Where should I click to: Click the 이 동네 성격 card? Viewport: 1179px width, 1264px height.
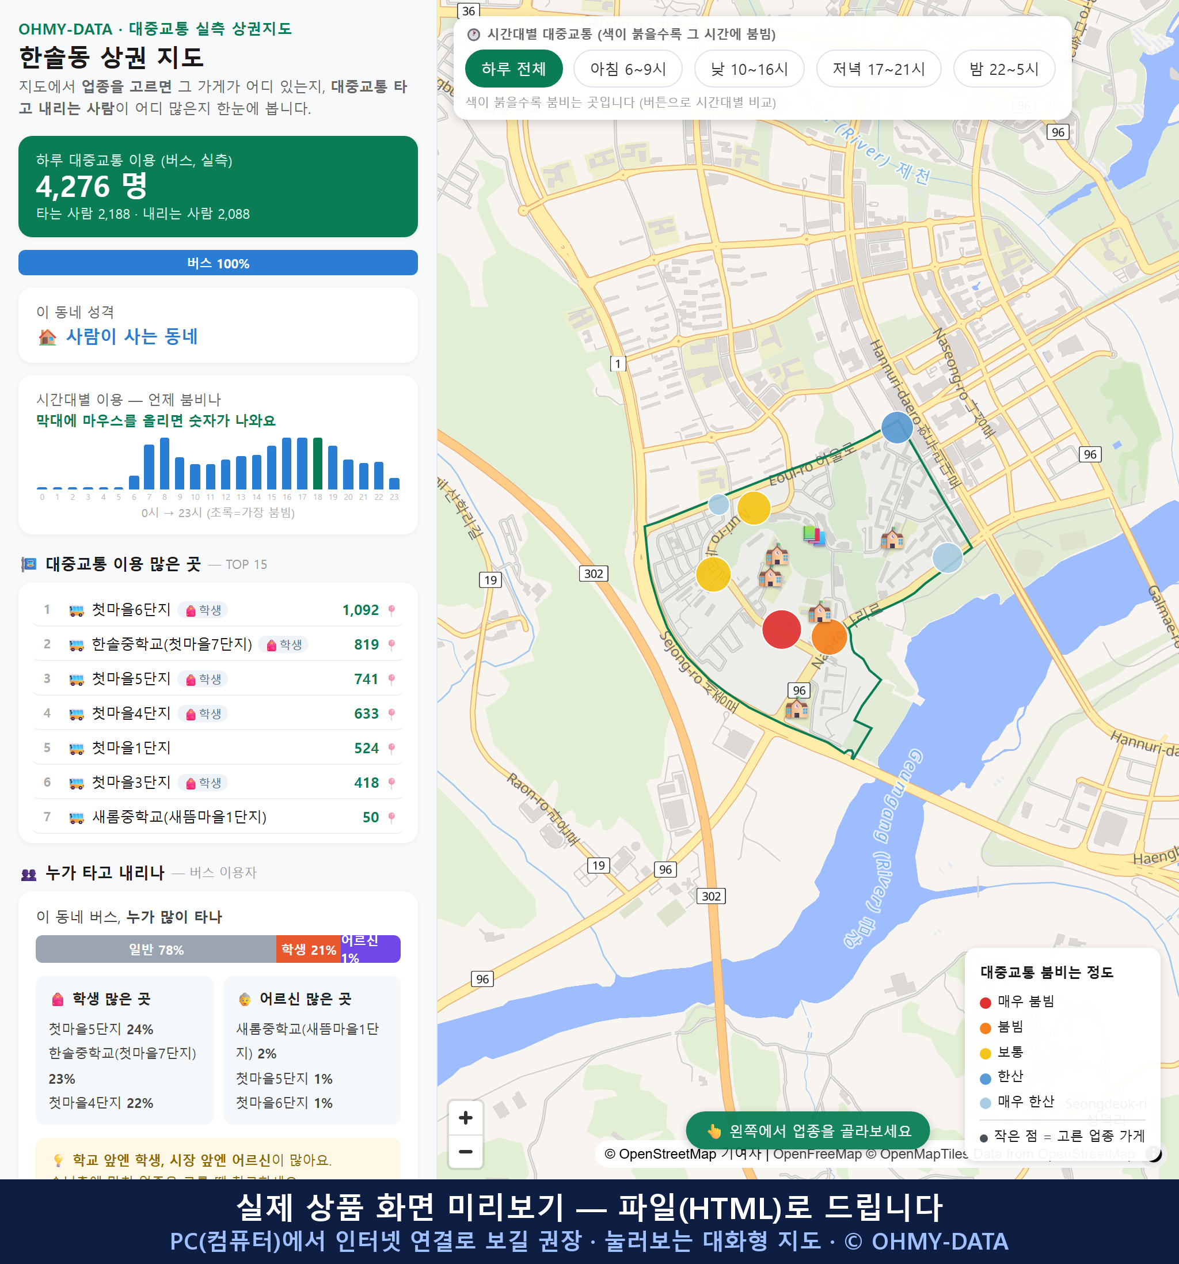pyautogui.click(x=218, y=325)
